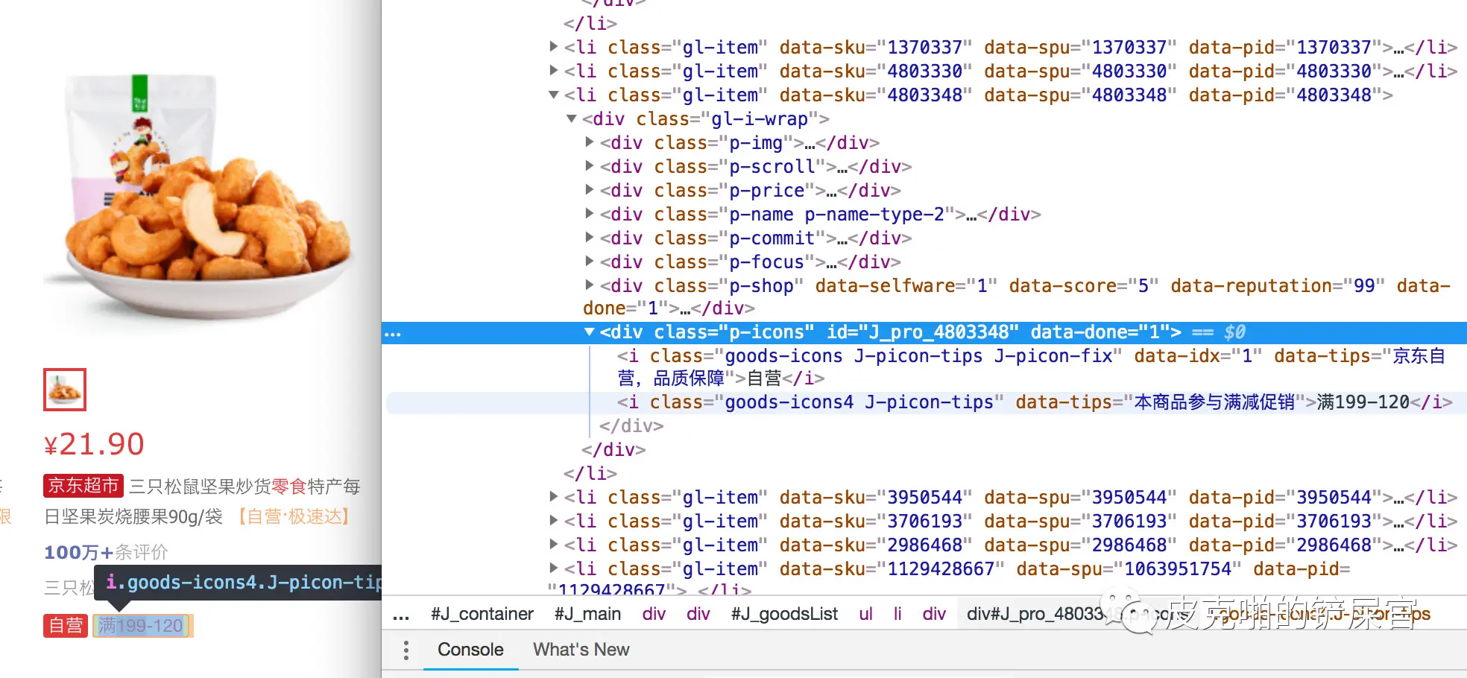
Task: Expand the li node with data-sku 3706193
Action: [554, 521]
